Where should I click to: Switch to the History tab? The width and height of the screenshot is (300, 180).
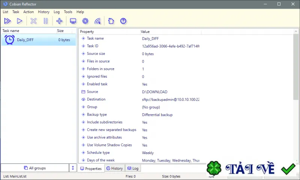[x=115, y=168]
